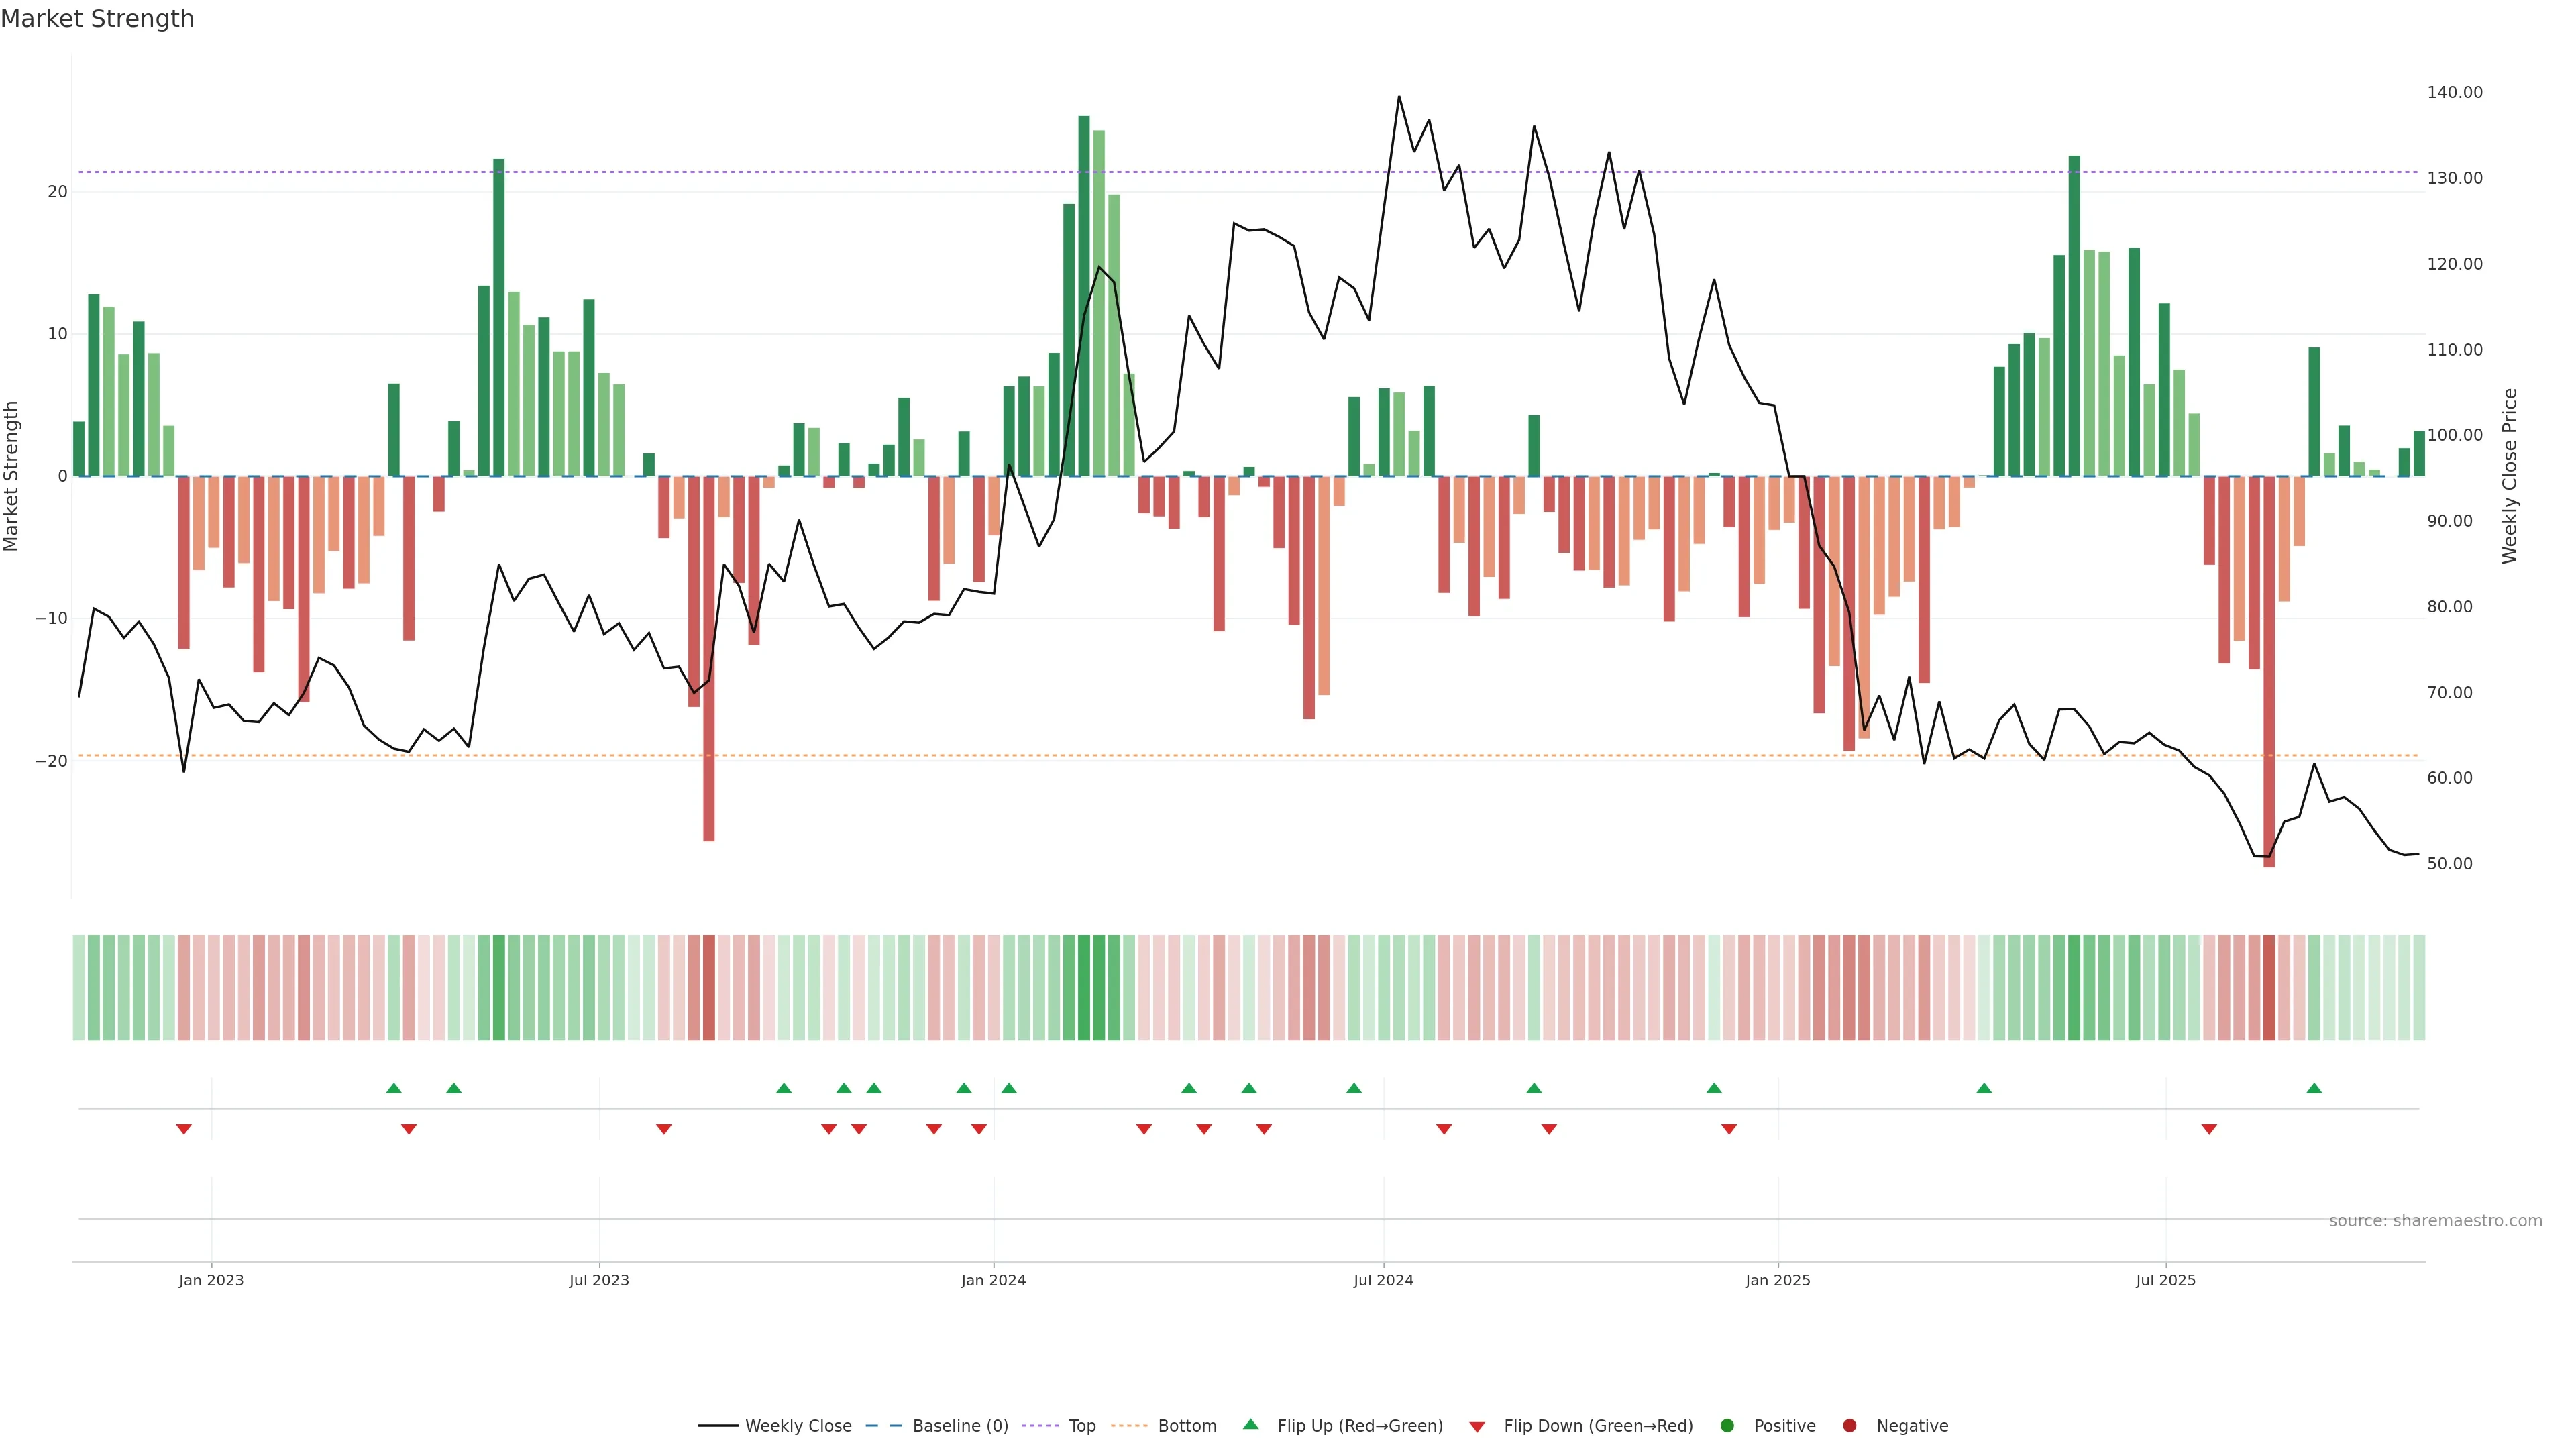Image resolution: width=2576 pixels, height=1449 pixels.
Task: Click the leftmost green flip-up triangle marker
Action: pyautogui.click(x=394, y=1088)
